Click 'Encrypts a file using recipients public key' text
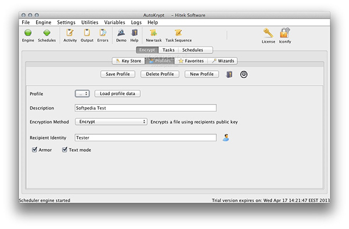349x229 pixels. (194, 122)
